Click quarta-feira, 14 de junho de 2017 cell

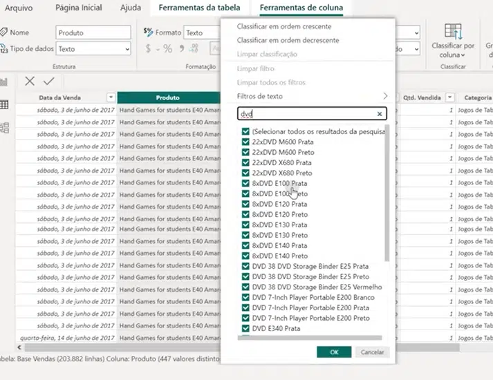(x=67, y=338)
